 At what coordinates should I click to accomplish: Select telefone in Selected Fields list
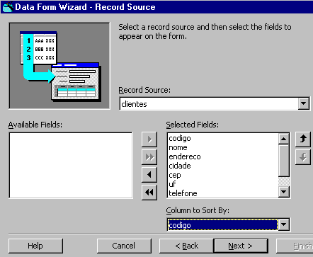pos(183,193)
